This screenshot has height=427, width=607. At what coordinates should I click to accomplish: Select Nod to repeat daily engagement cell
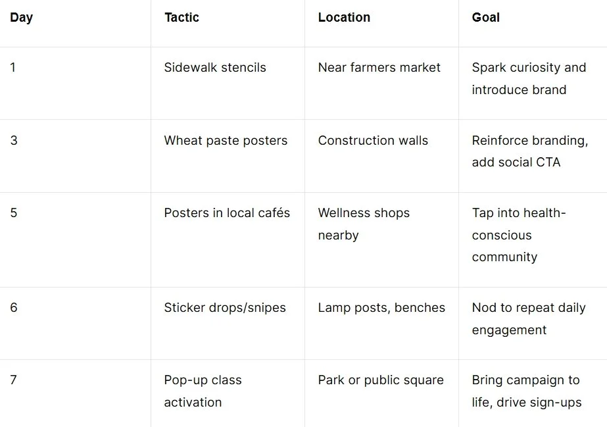(x=528, y=318)
